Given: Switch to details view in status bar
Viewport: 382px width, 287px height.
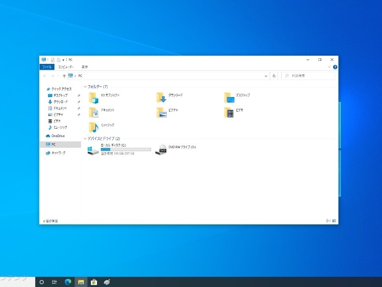Looking at the screenshot, I should tap(328, 221).
